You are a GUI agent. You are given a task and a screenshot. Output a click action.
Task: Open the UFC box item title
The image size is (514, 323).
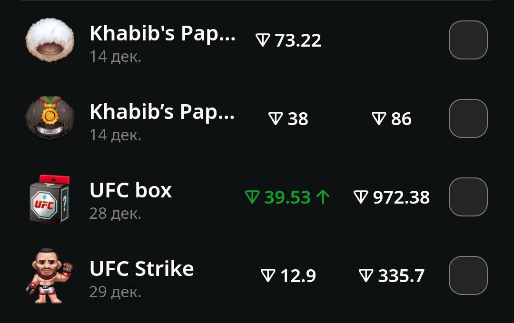[x=131, y=190]
